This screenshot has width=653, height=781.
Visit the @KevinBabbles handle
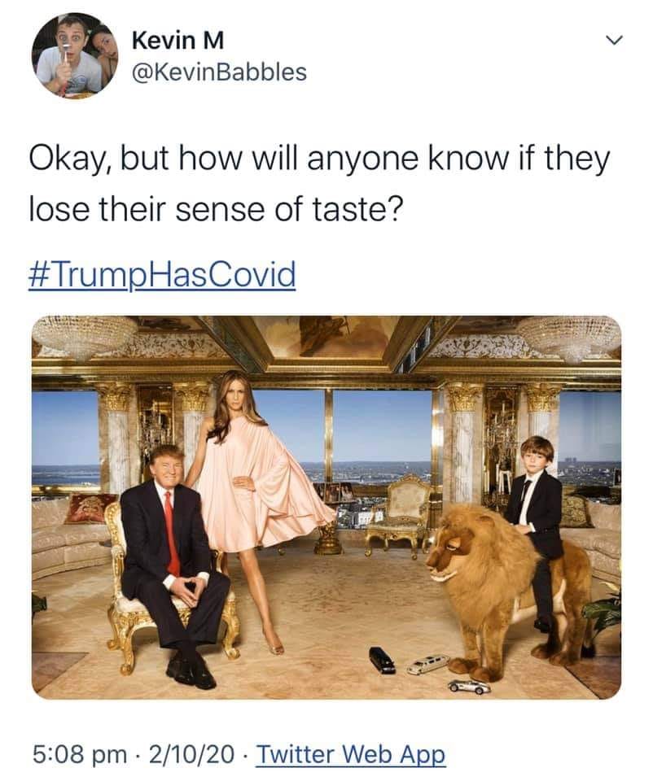218,72
